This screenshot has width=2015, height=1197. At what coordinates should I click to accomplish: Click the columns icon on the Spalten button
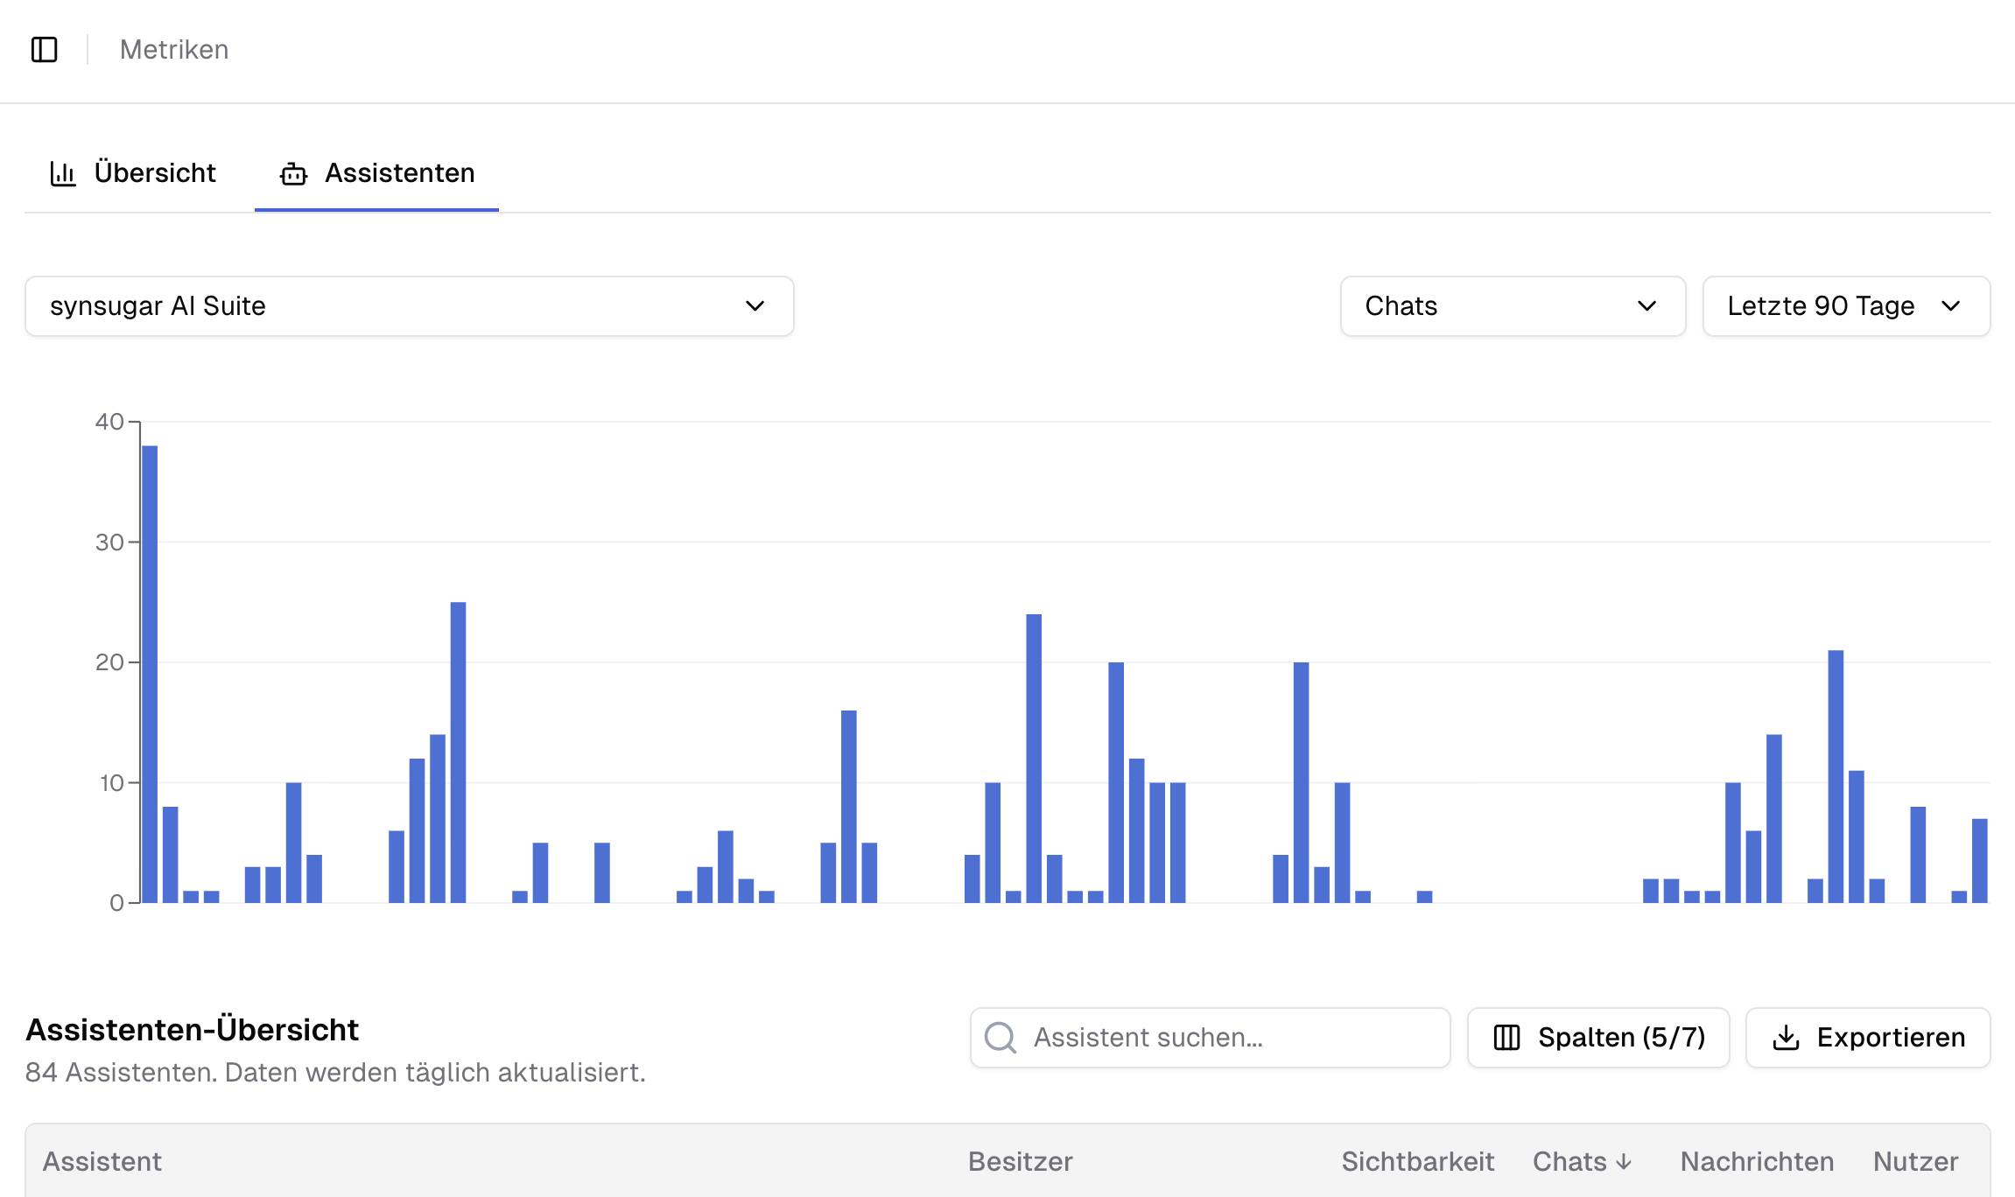point(1507,1037)
